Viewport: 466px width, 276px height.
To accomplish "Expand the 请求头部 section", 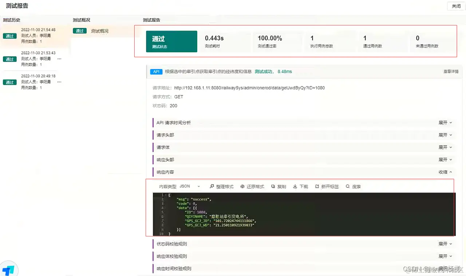I will click(445, 135).
